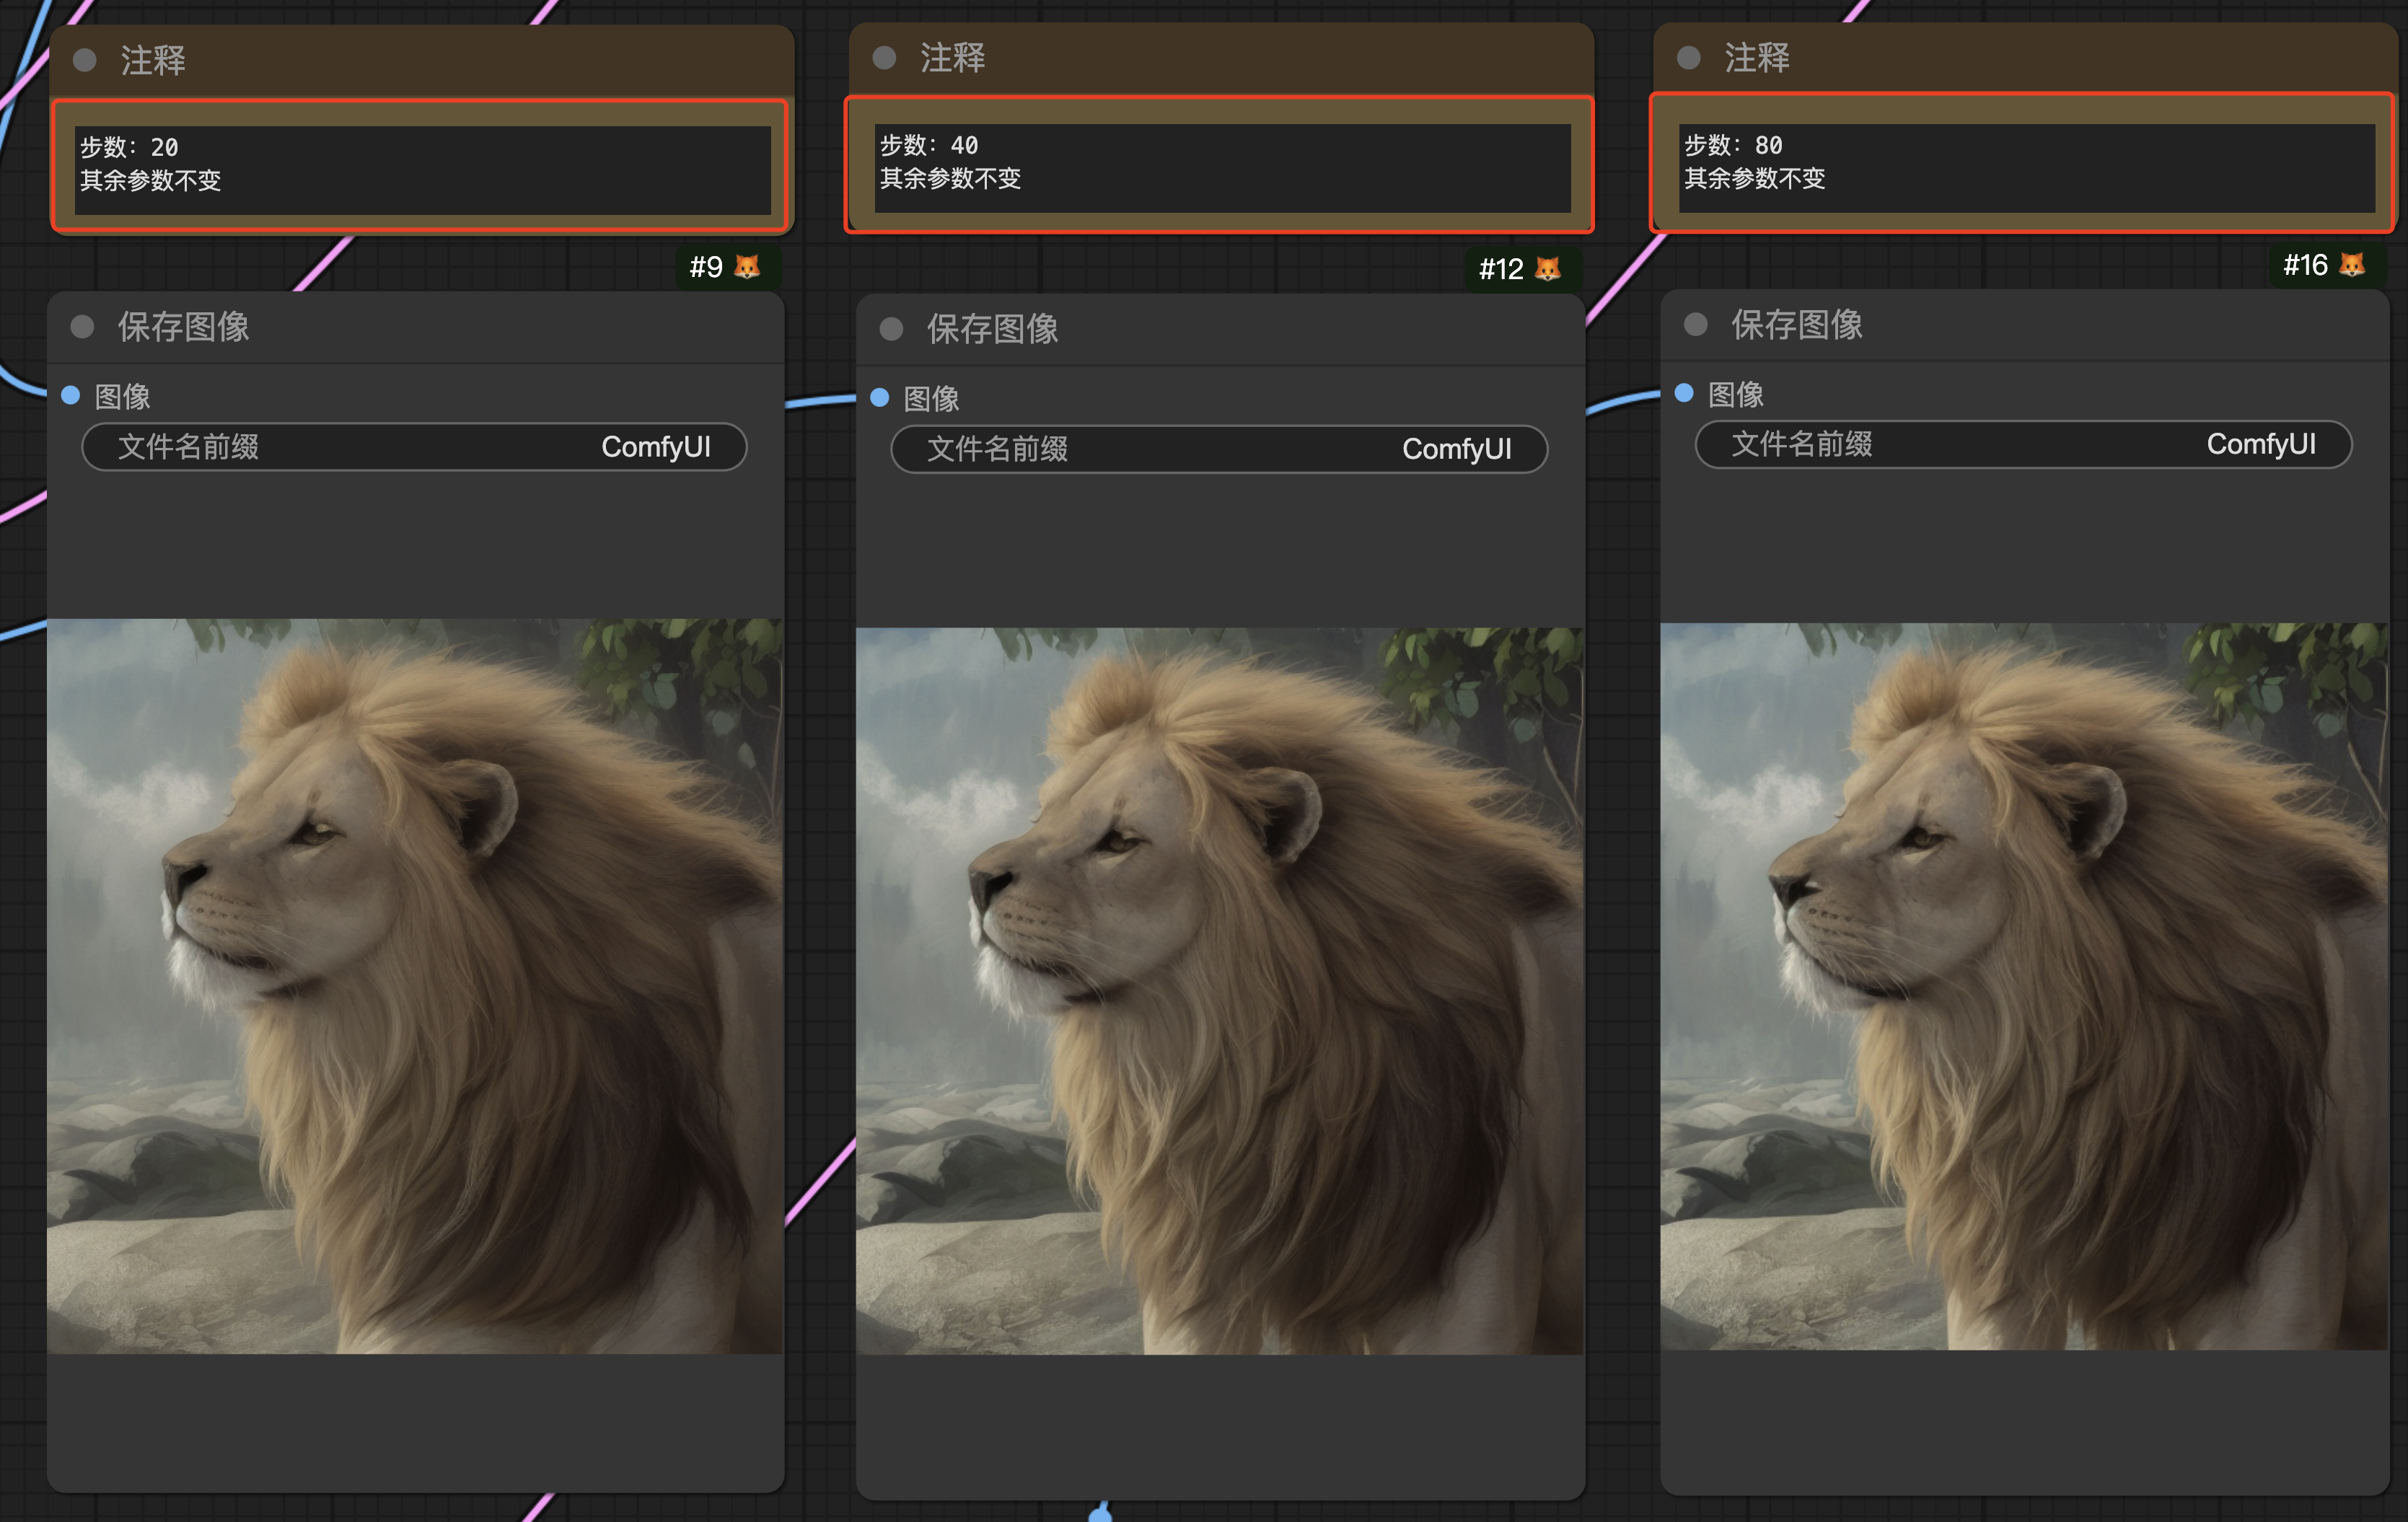Click the text line "步数: 20"
This screenshot has height=1522, width=2408.
click(129, 148)
